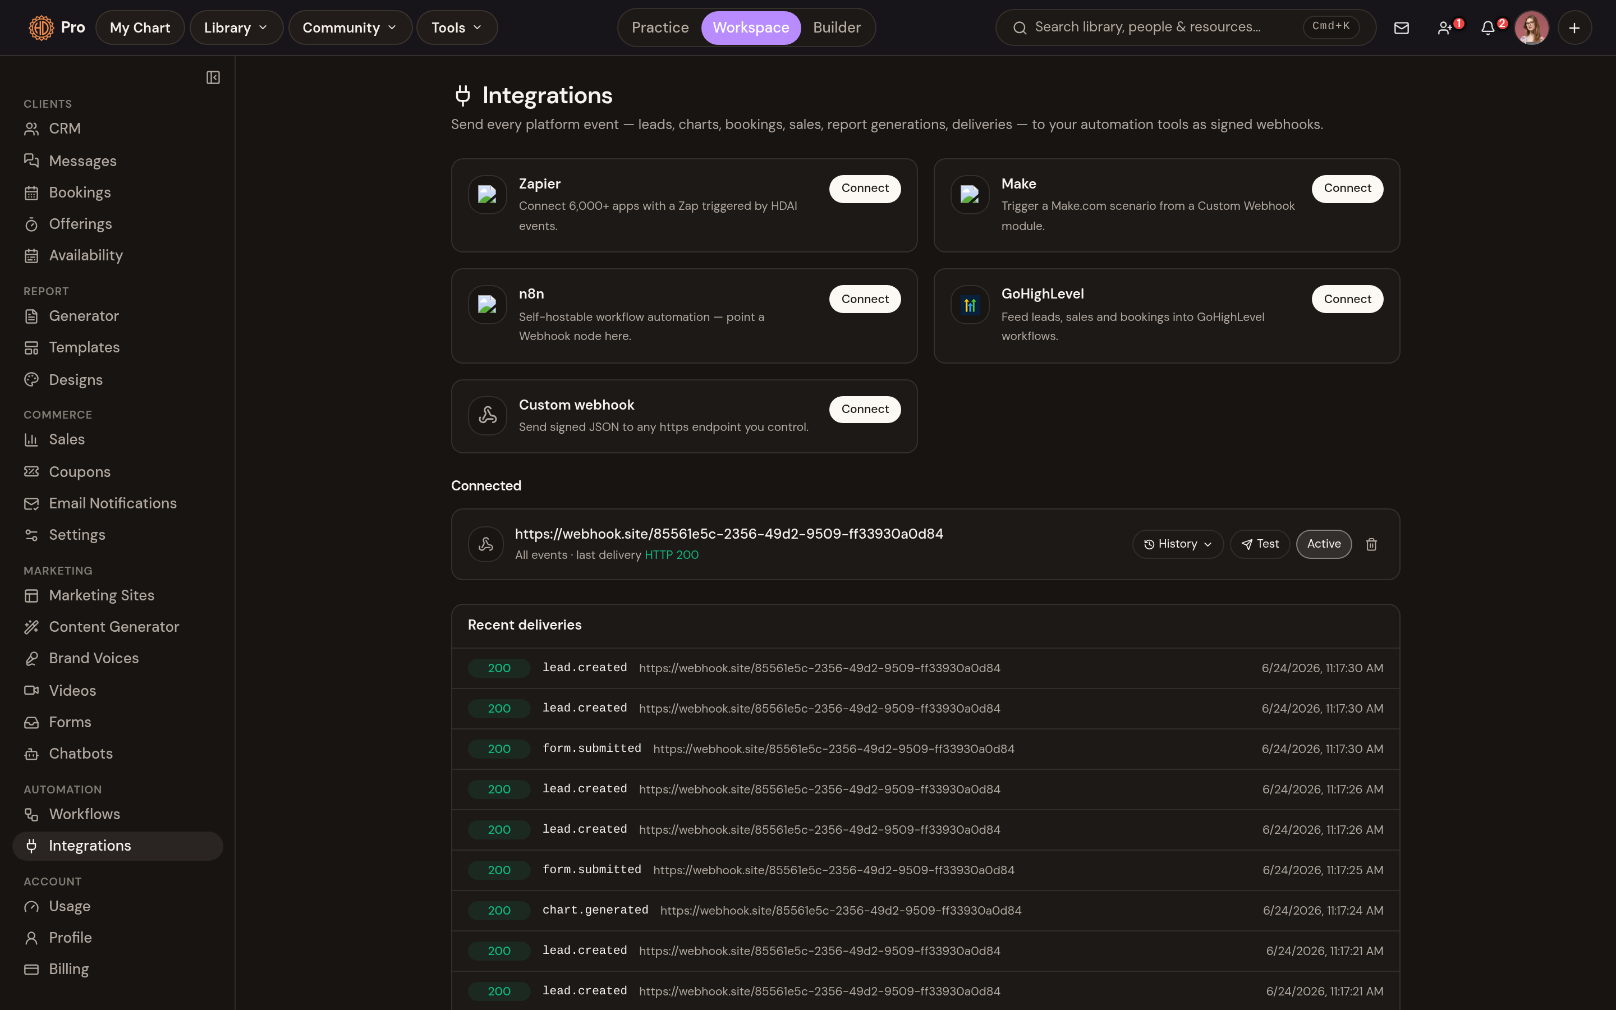Connect a Custom webhook

[x=865, y=410]
